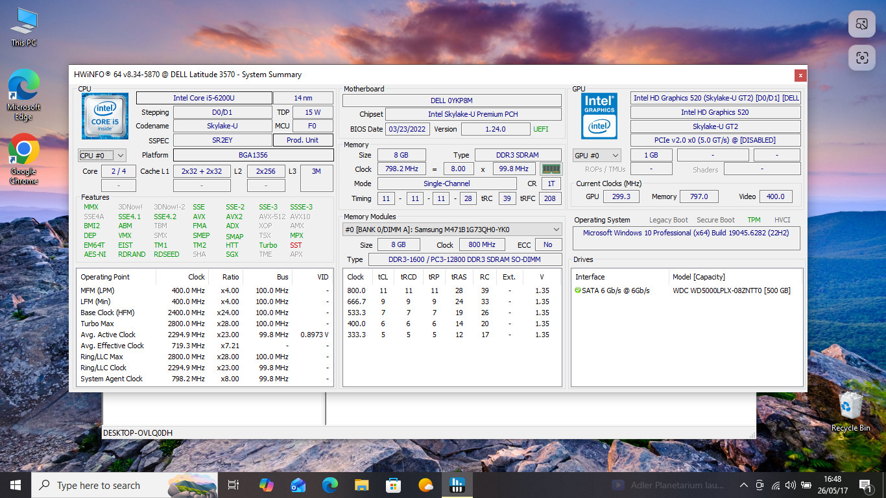Open the volume tray icon
886x498 pixels.
pos(790,485)
